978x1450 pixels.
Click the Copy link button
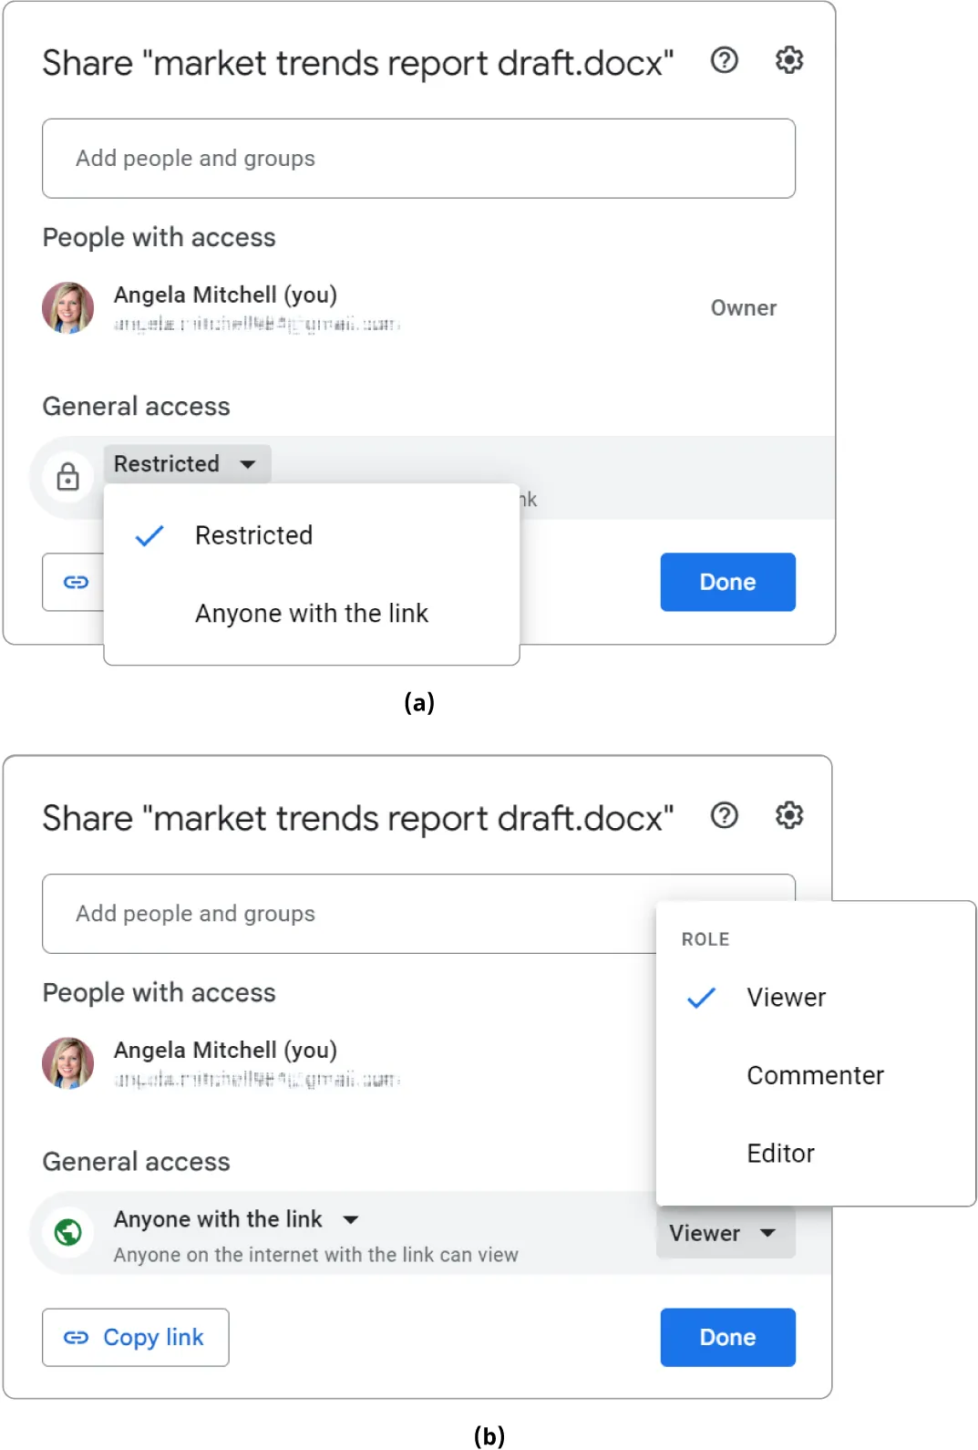pos(136,1337)
